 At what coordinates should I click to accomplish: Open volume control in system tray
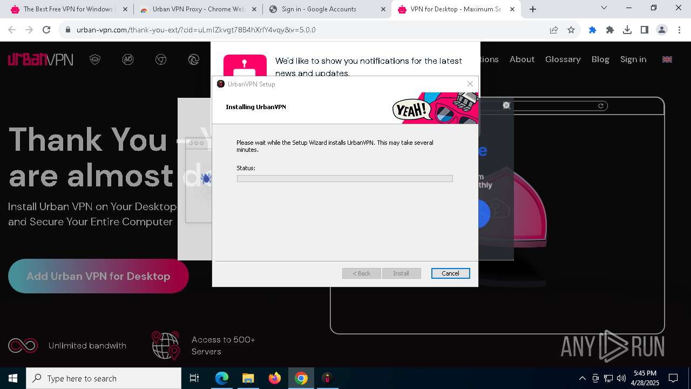pos(621,378)
